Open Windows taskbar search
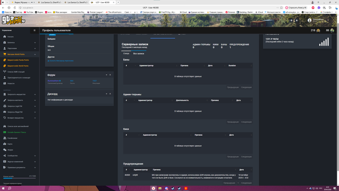 pos(10,188)
